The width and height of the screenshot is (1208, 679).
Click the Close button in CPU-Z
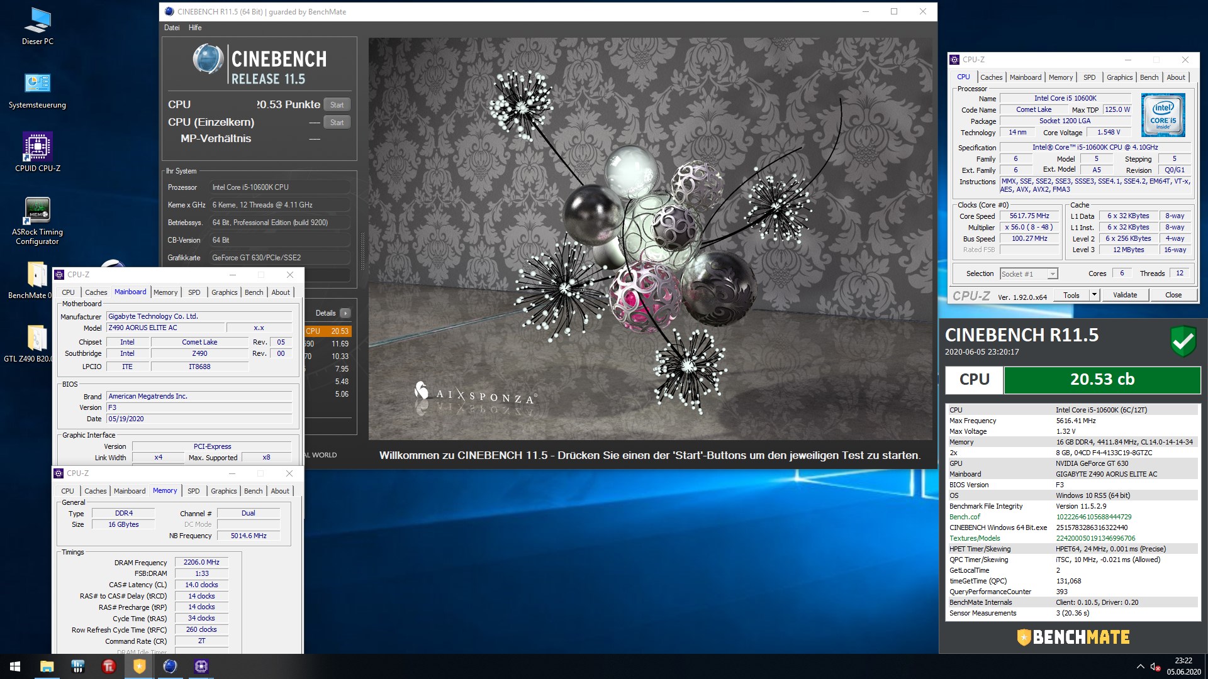click(x=1173, y=295)
